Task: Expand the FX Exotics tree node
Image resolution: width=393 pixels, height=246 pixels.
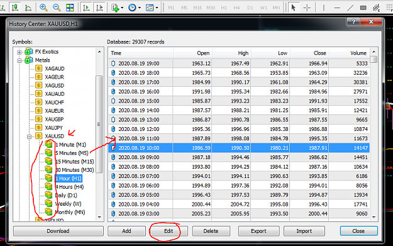Action: pyautogui.click(x=19, y=52)
